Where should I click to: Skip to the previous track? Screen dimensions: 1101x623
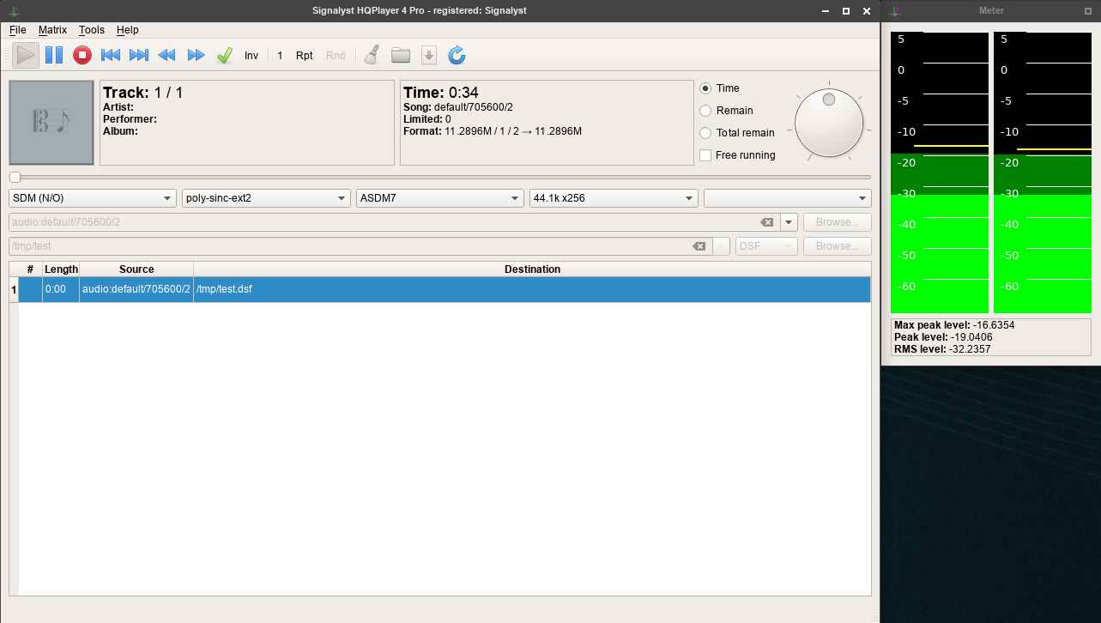click(110, 56)
